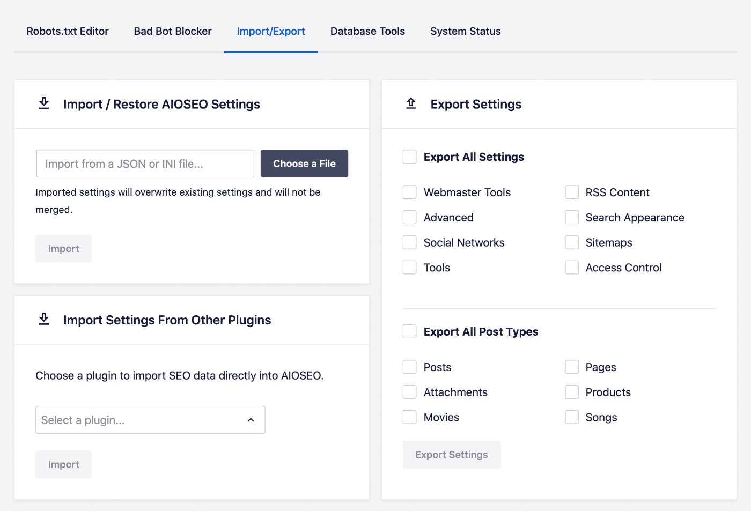Viewport: 751px width, 511px height.
Task: Click the Import / Restore AIOSEO Settings heading
Action: pyautogui.click(x=161, y=104)
